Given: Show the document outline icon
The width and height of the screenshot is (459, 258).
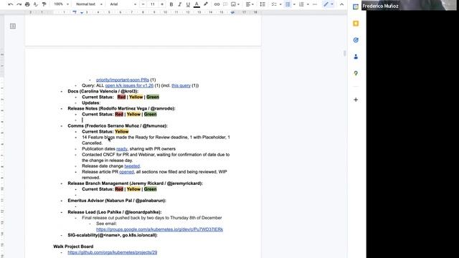Looking at the screenshot, I should pos(13,26).
